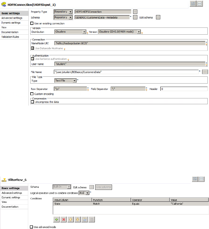Open the Schema Repository dropdown in the HDFS panel
The image size is (209, 229).
[x=63, y=17]
